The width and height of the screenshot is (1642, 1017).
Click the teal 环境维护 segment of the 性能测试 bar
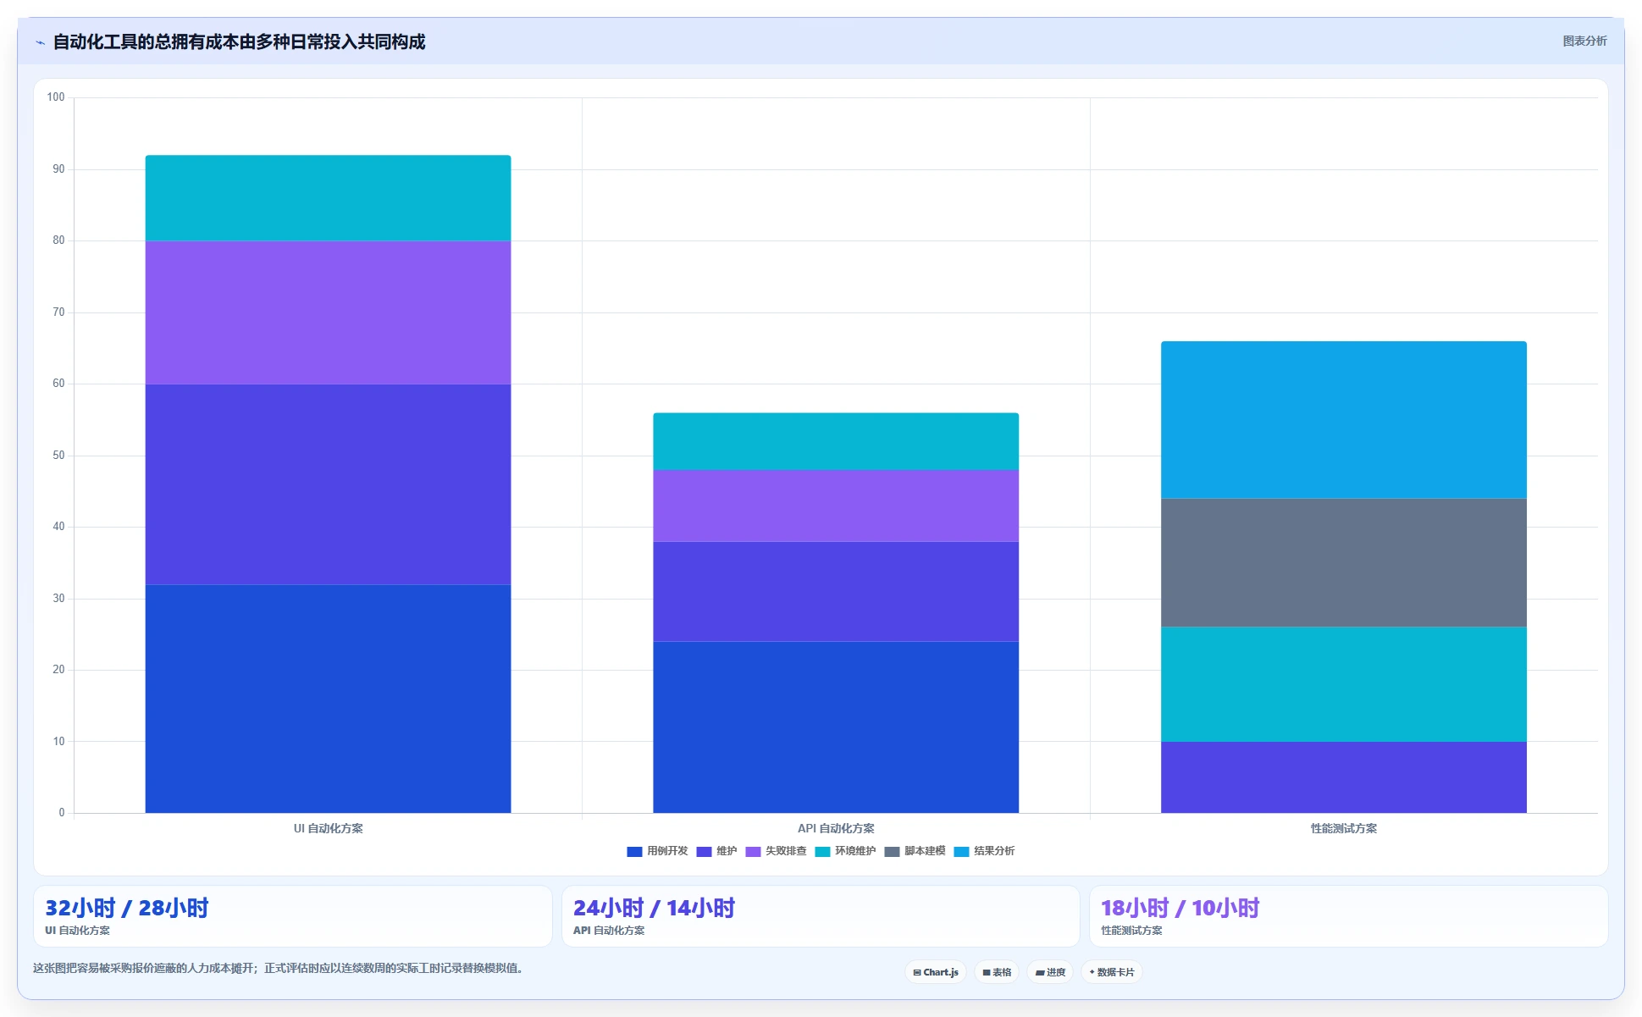1344,684
